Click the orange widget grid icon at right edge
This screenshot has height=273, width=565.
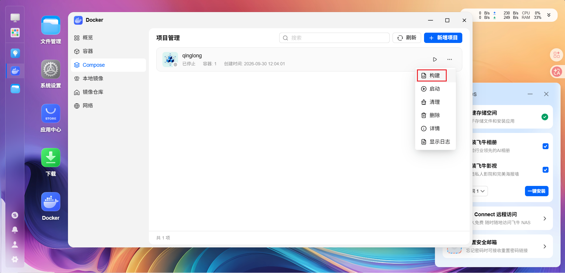pyautogui.click(x=556, y=55)
